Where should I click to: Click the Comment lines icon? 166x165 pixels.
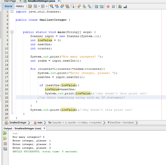(x=120, y=6)
